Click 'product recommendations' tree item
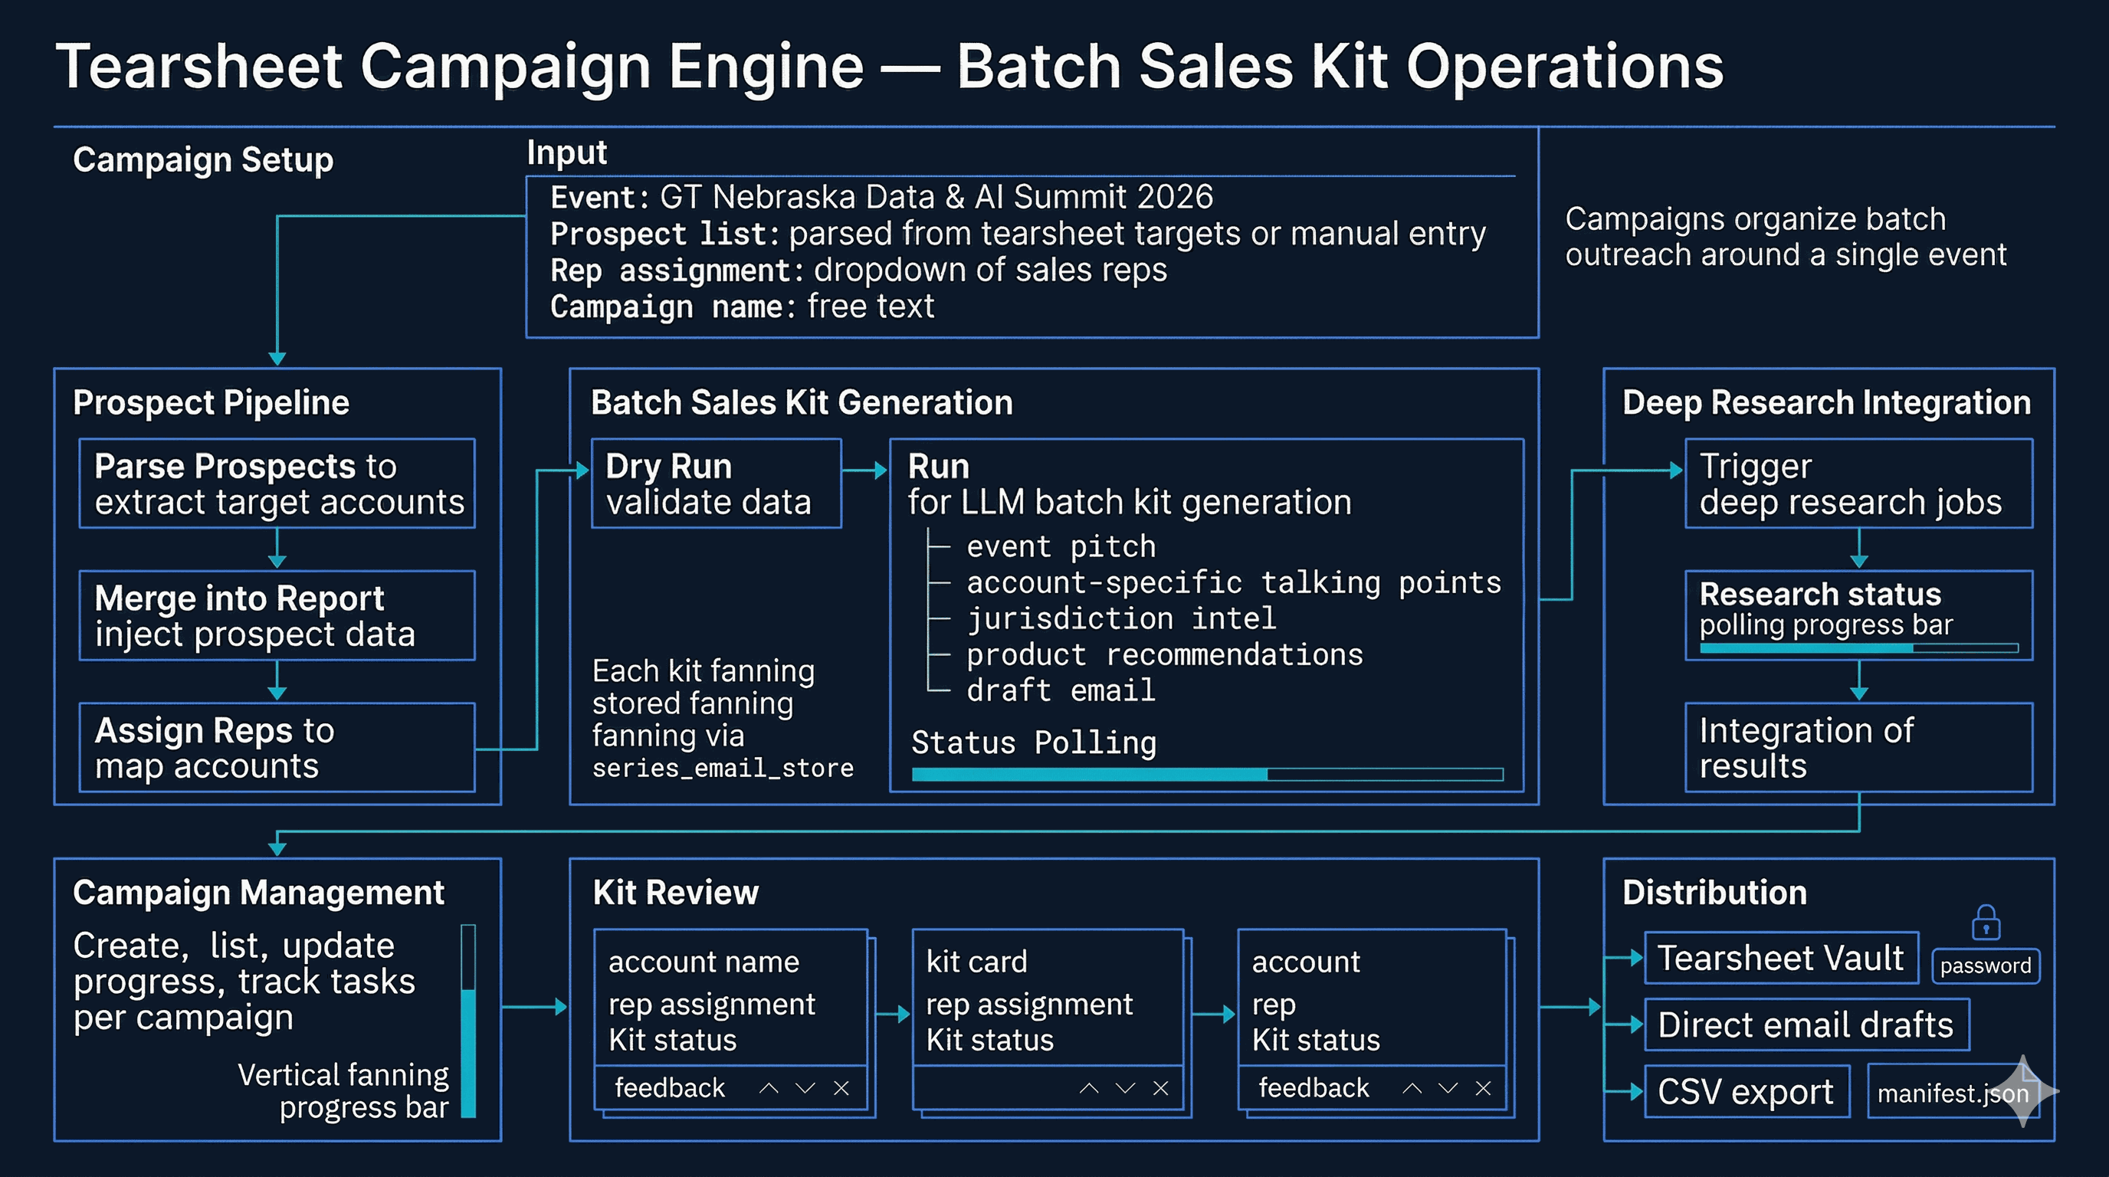The height and width of the screenshot is (1177, 2109). pyautogui.click(x=1164, y=655)
